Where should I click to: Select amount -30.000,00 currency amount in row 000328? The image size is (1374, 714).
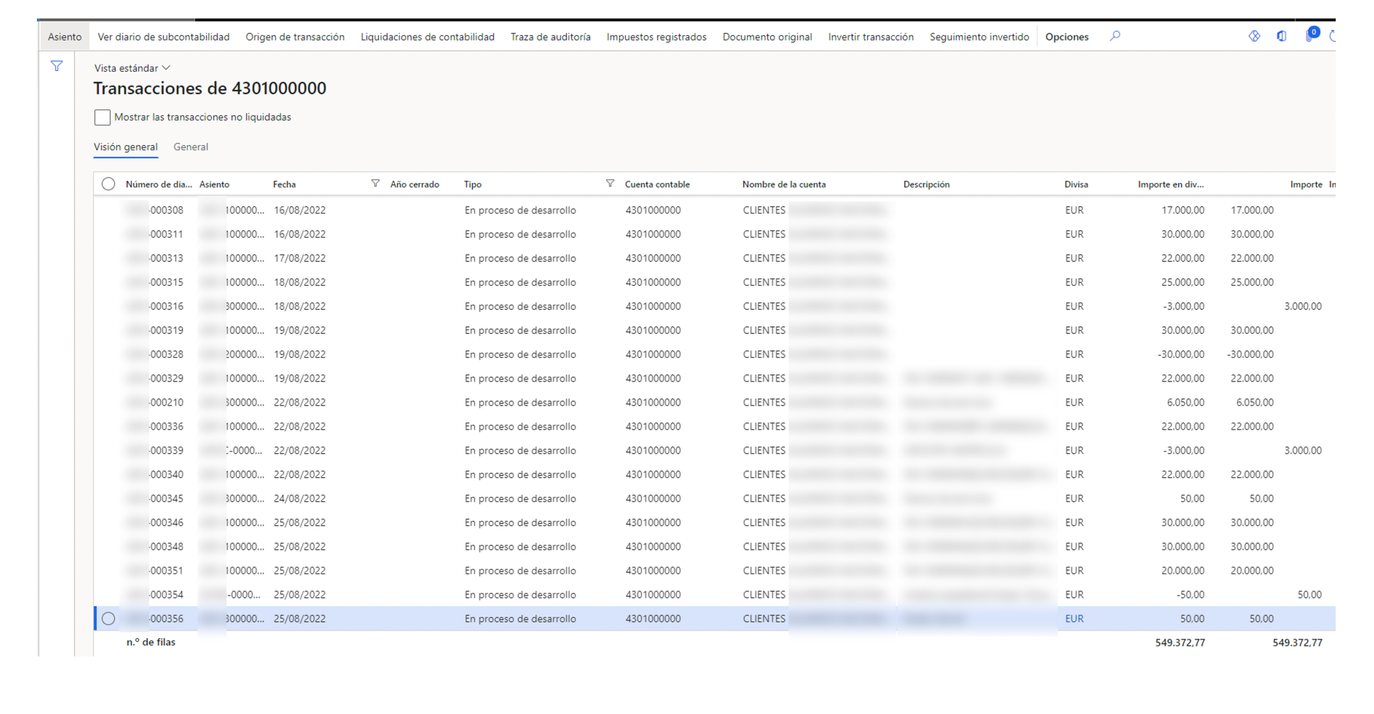pyautogui.click(x=1180, y=354)
